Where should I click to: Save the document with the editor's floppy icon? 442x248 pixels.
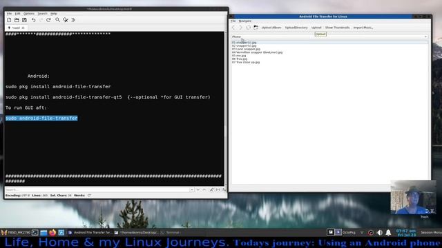point(25,20)
